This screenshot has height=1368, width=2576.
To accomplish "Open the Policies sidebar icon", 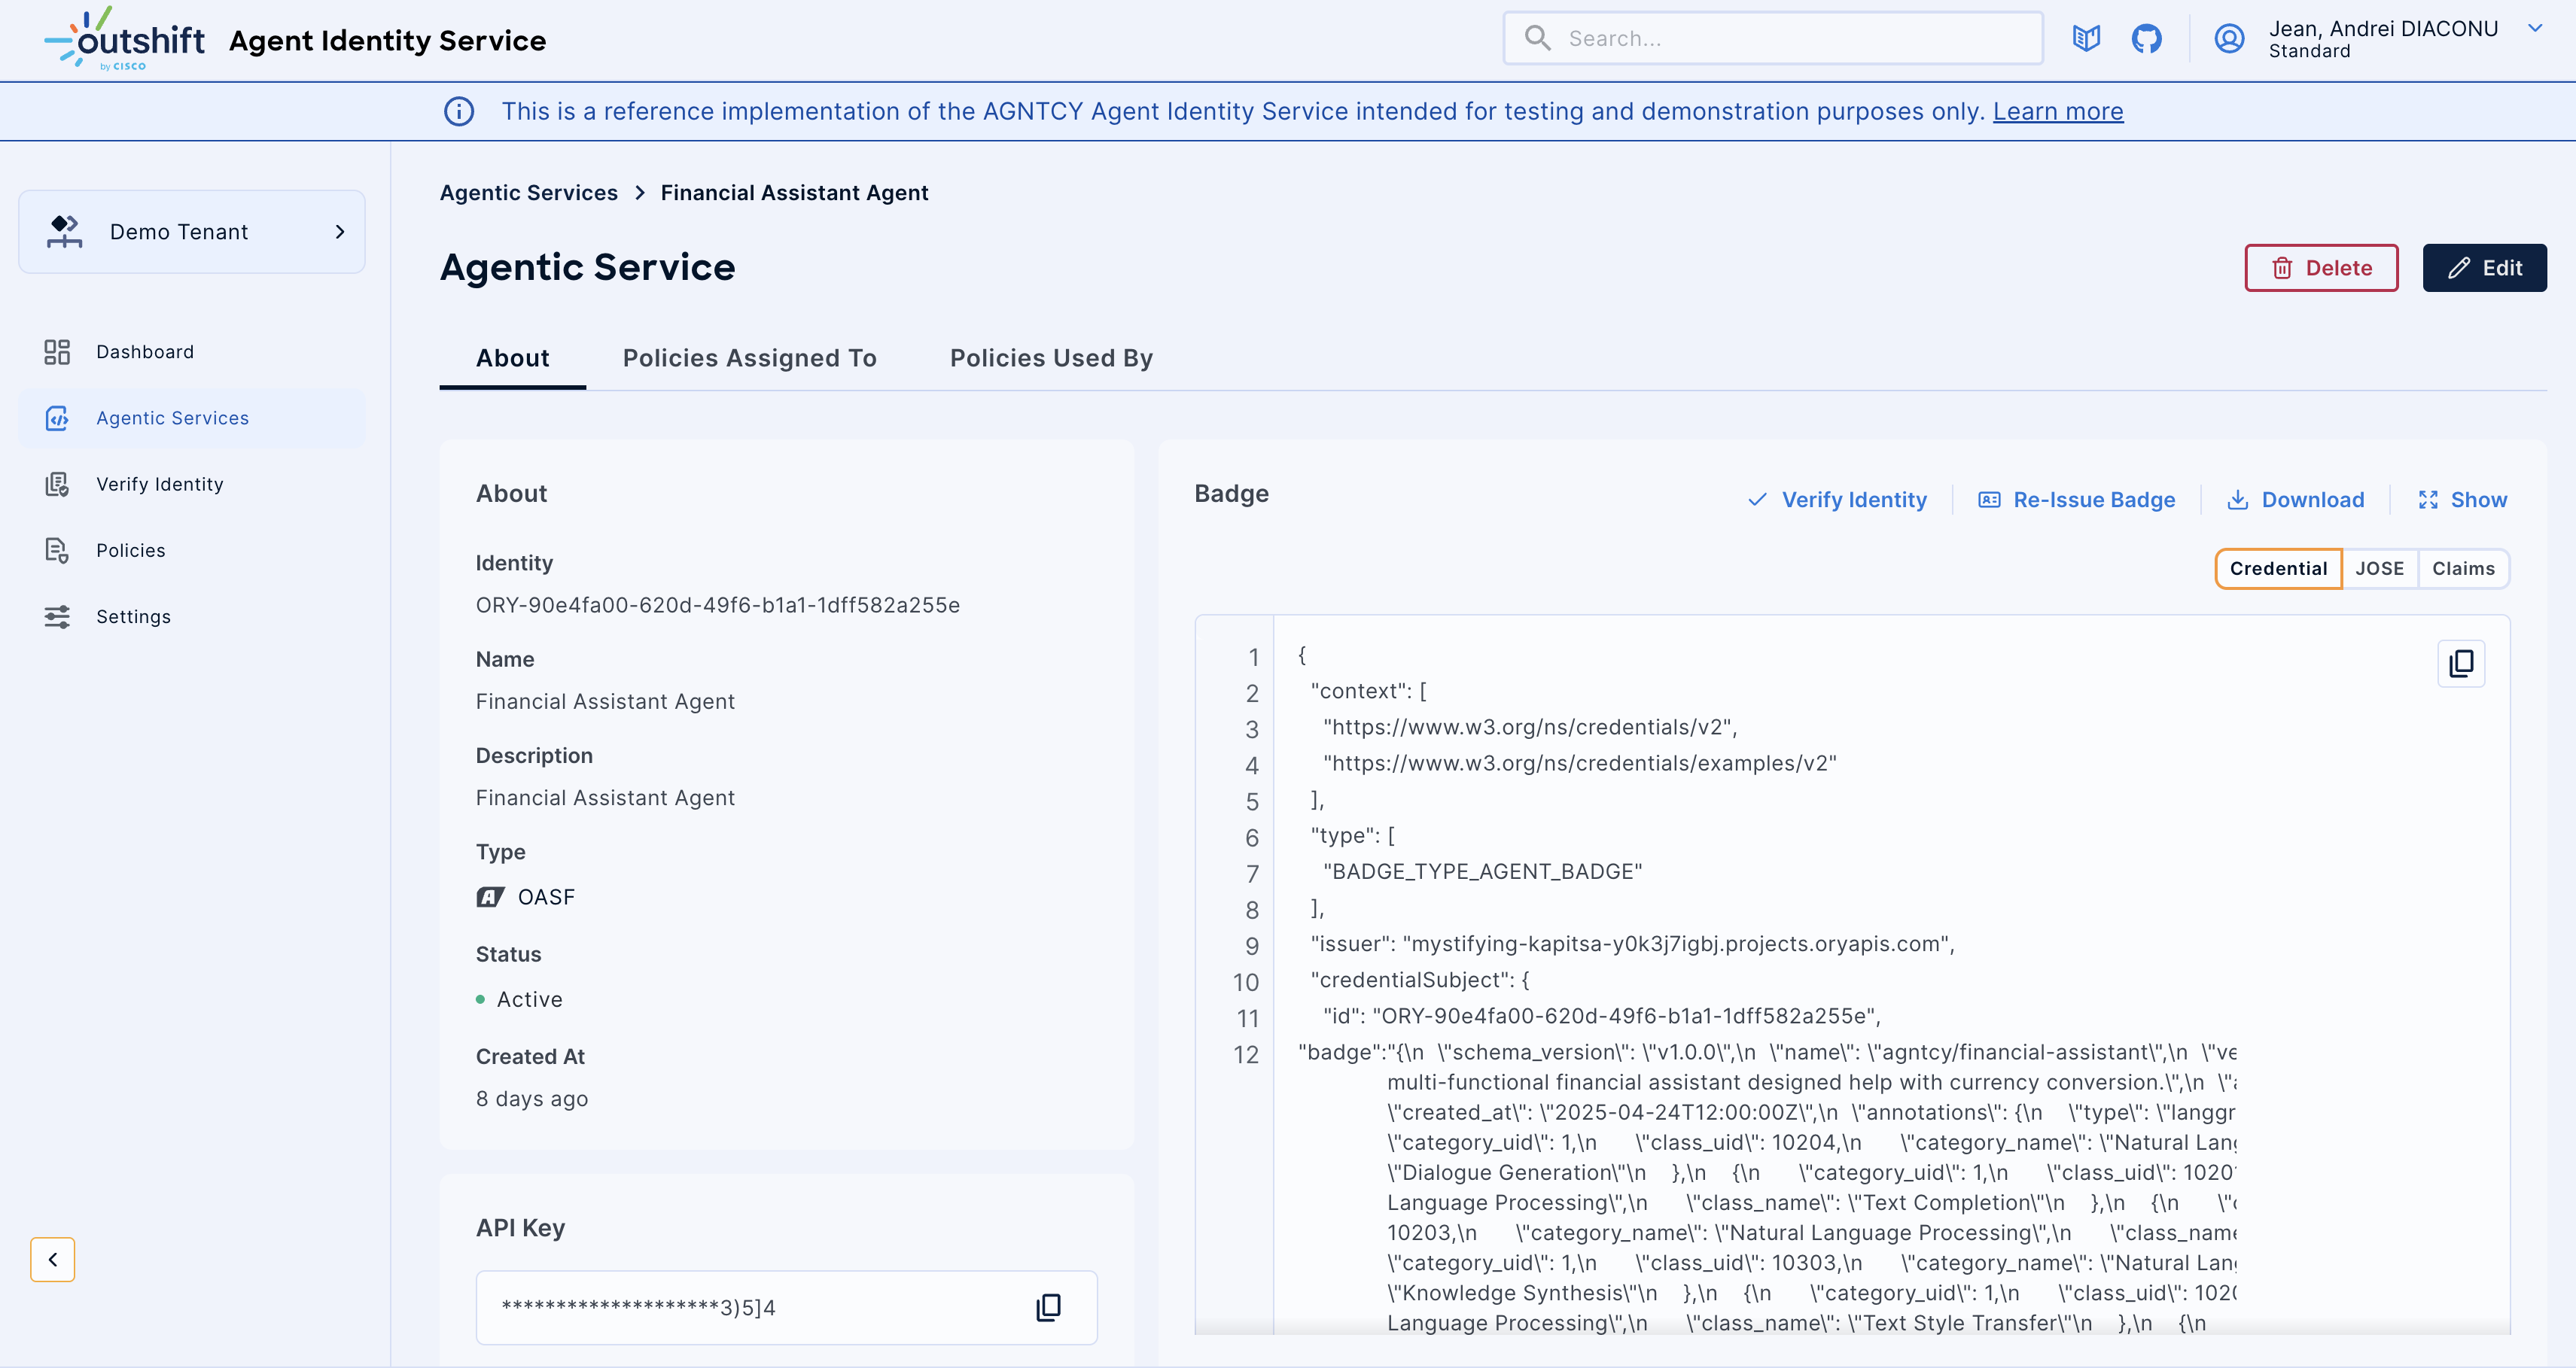I will coord(57,549).
